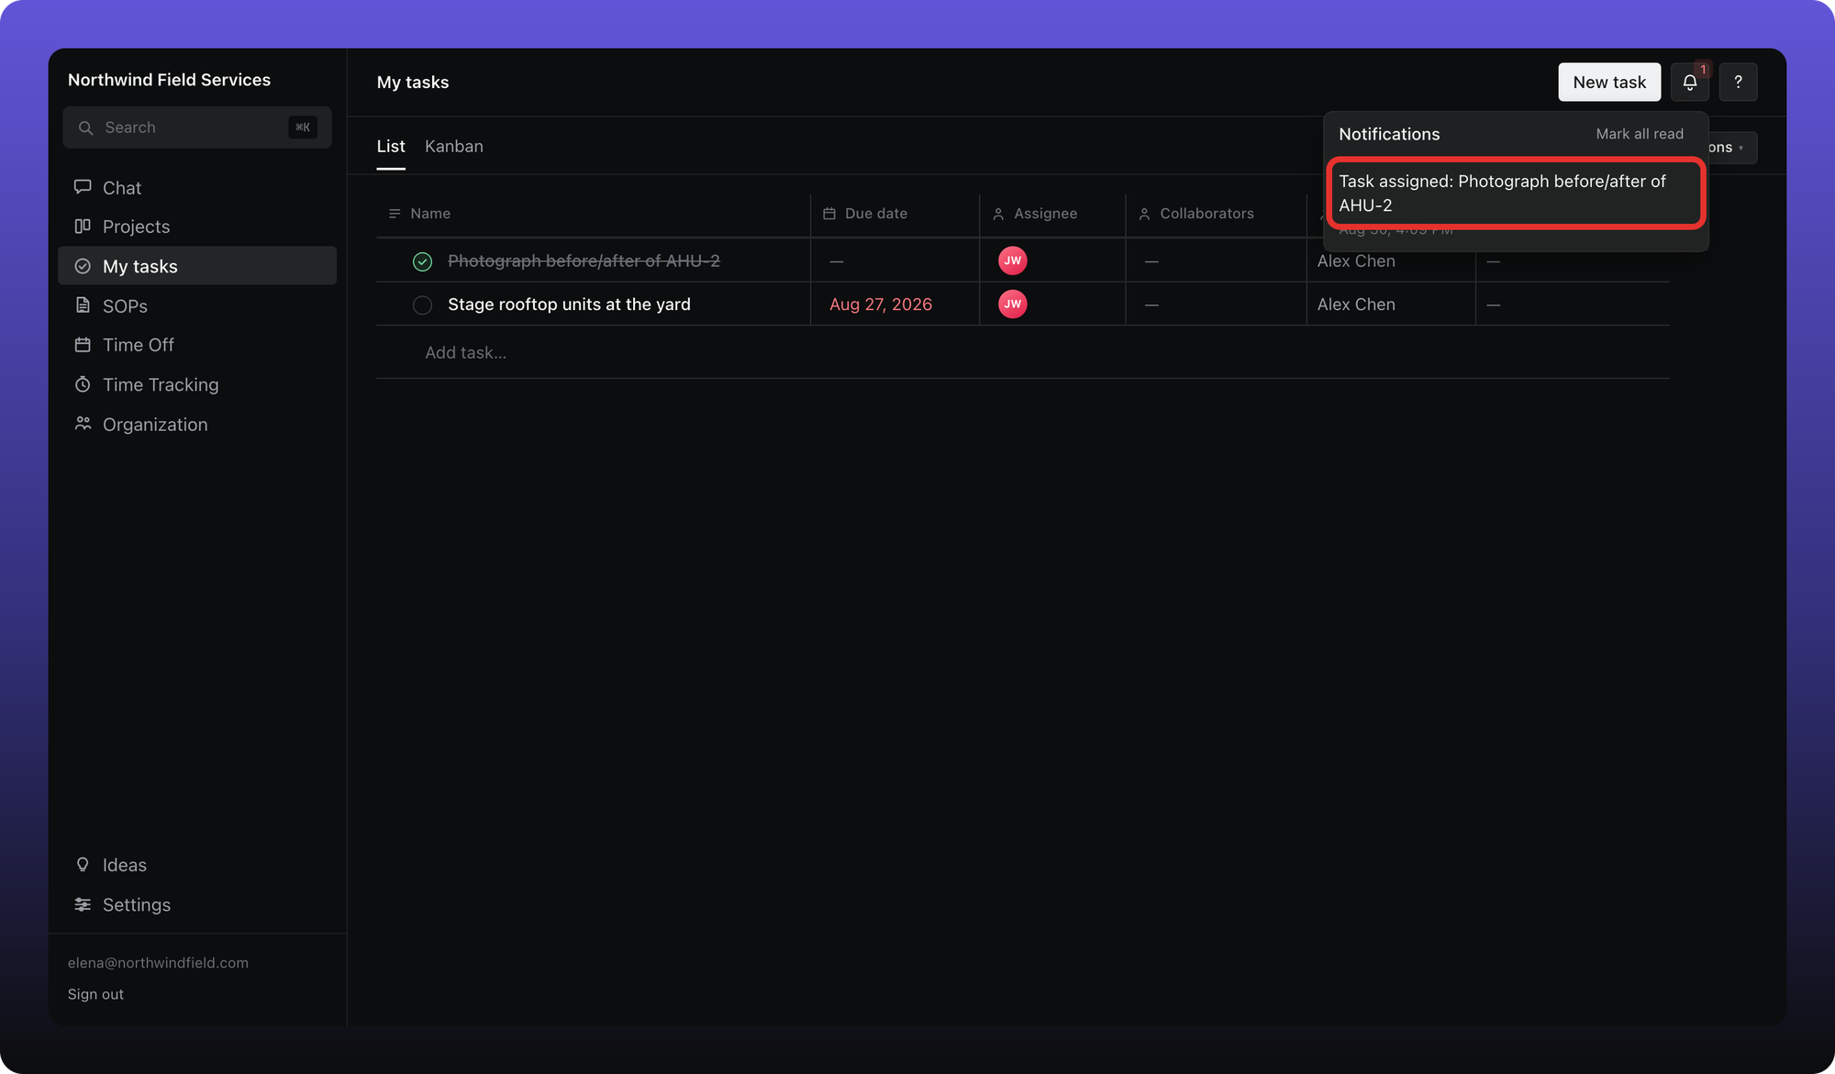Open Settings in the sidebar
Image resolution: width=1835 pixels, height=1074 pixels.
[197, 904]
